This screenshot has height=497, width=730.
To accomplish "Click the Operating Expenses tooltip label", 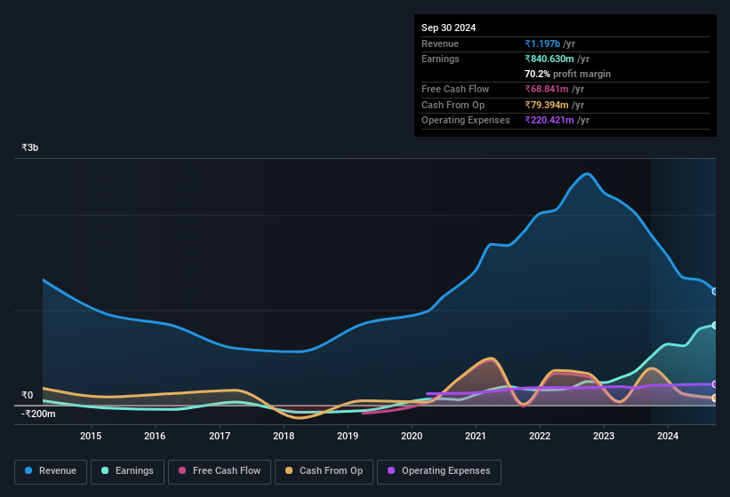I will tap(466, 121).
